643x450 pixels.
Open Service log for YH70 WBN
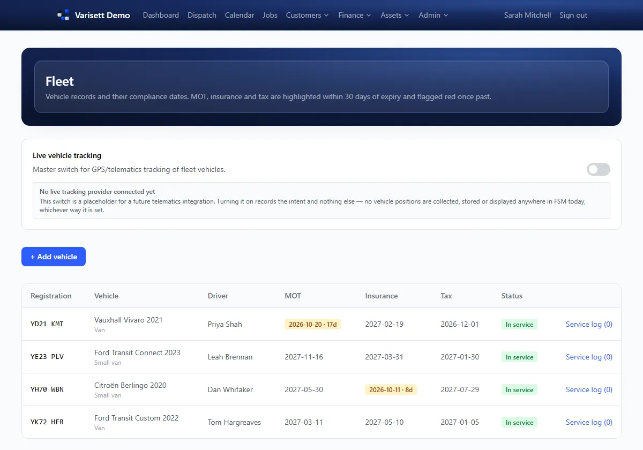[589, 389]
